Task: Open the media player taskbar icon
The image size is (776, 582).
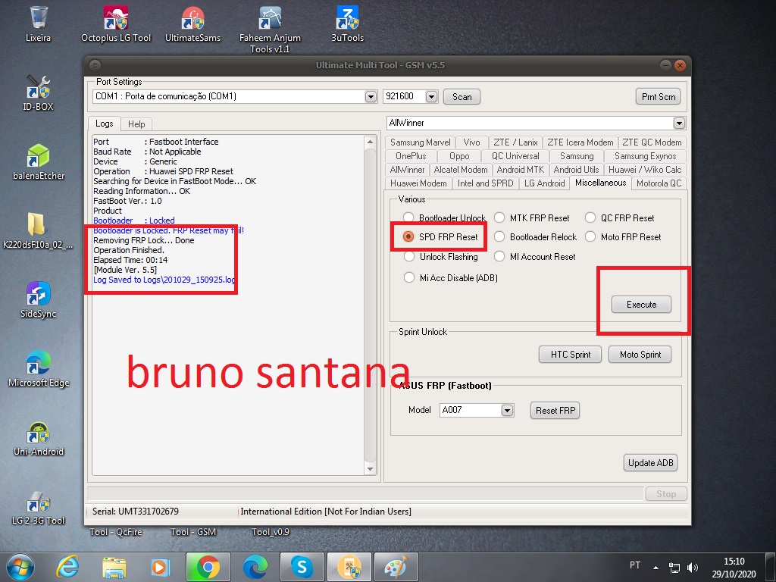Action: pos(161,567)
